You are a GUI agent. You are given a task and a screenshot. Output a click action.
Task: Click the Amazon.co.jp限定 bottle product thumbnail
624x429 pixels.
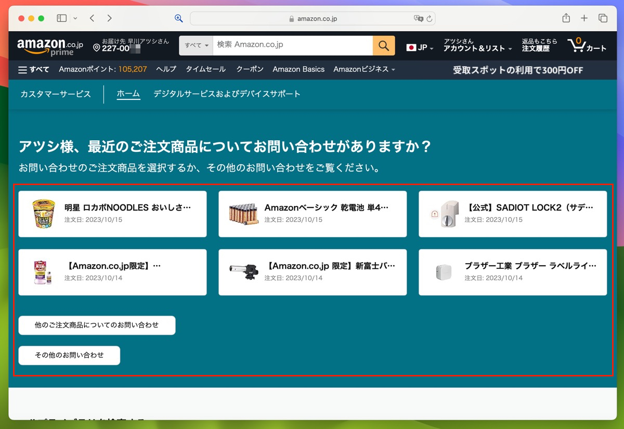(x=43, y=272)
